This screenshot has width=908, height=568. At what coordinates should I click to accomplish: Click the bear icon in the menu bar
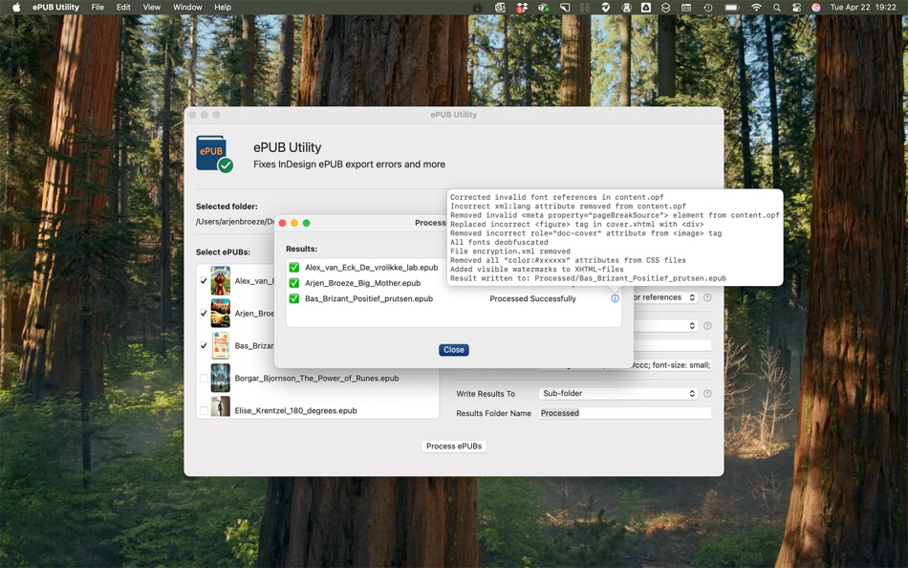pos(626,8)
